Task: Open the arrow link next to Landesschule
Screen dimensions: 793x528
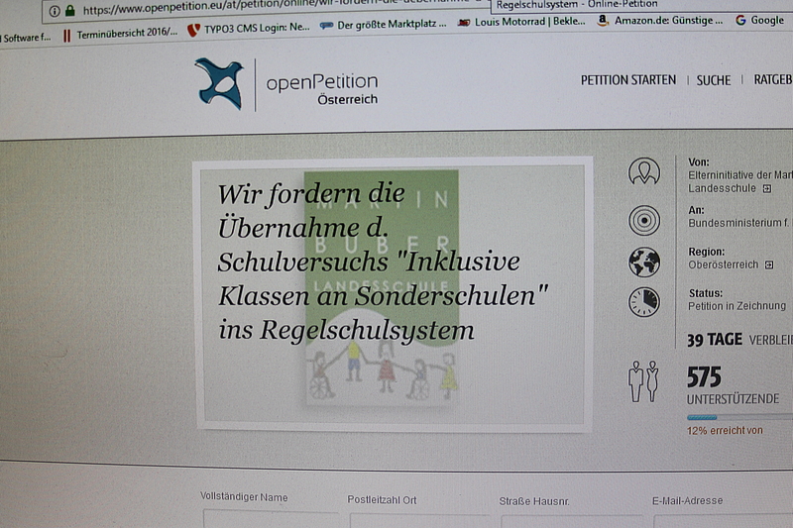Action: (766, 188)
